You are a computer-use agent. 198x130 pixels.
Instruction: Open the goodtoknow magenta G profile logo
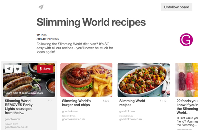click(x=186, y=40)
